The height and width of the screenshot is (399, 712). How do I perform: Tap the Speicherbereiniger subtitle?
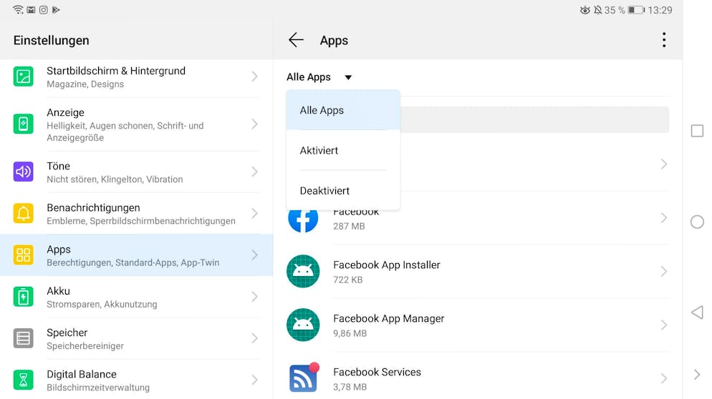tap(85, 346)
